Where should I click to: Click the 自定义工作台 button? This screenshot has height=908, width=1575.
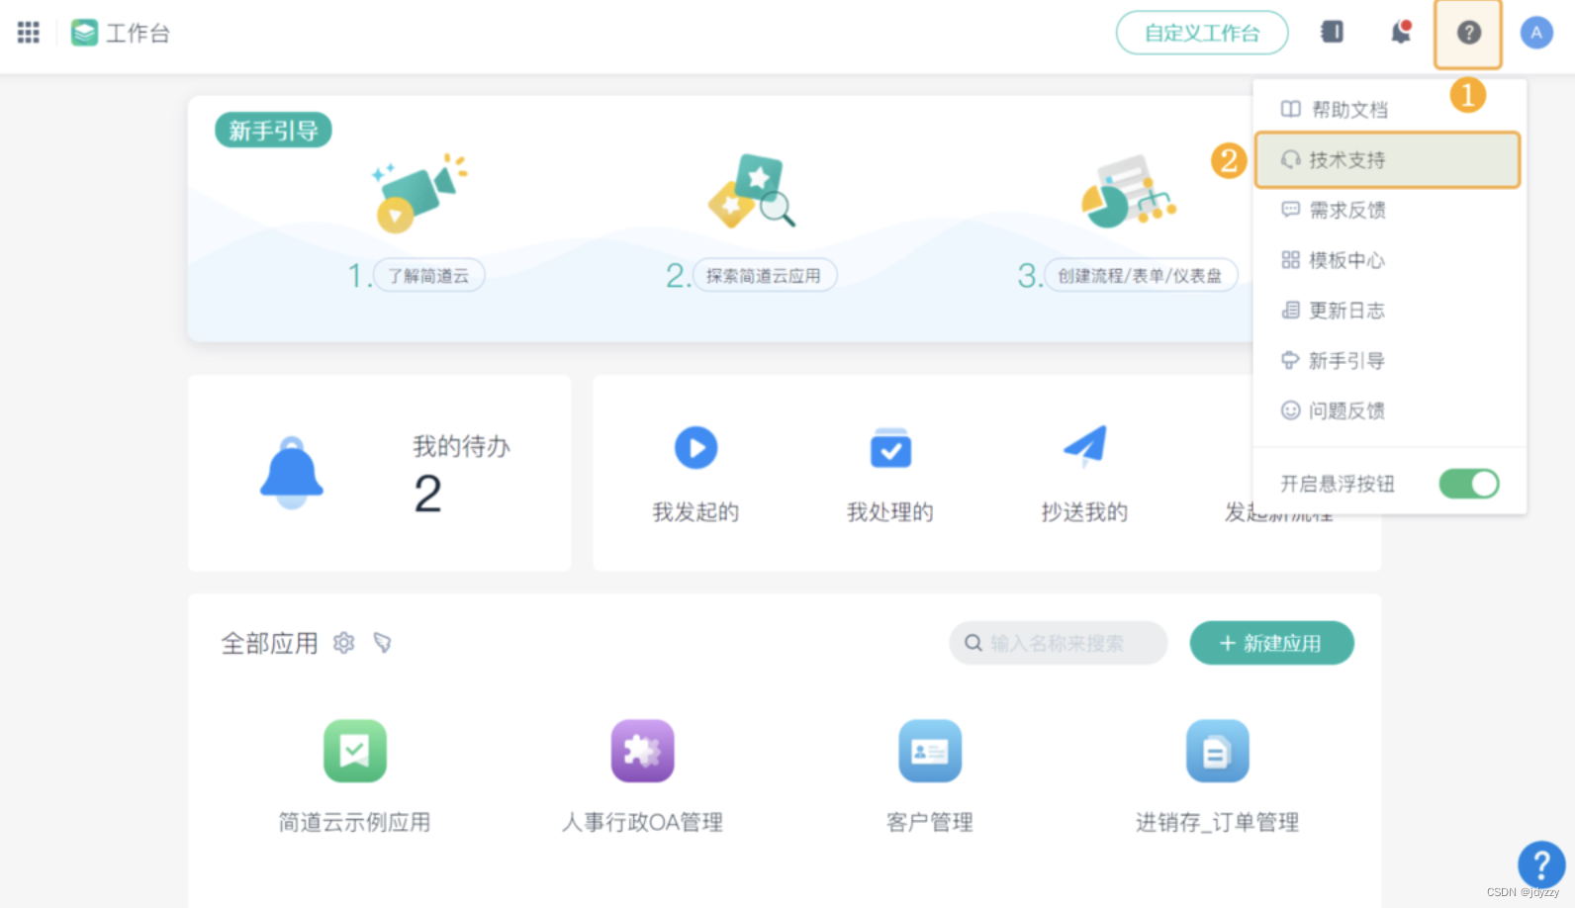point(1202,33)
